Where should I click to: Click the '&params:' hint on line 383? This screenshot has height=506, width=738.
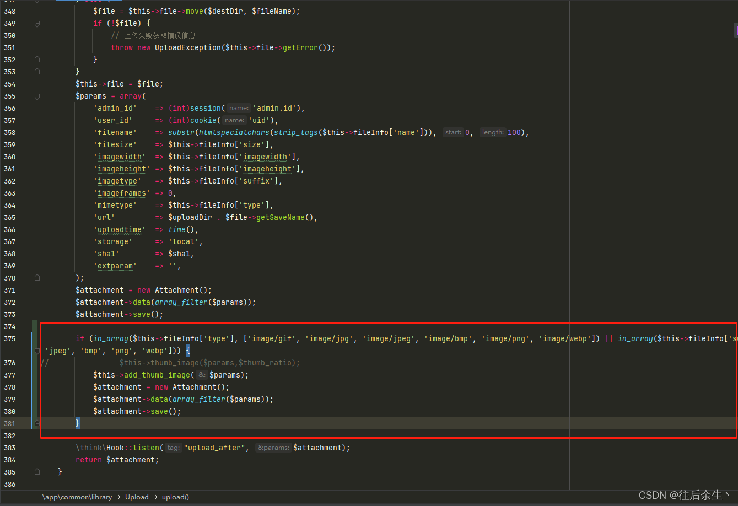pos(273,448)
